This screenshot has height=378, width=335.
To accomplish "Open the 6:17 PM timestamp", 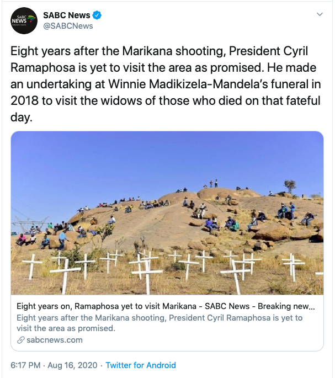I will 25,365.
